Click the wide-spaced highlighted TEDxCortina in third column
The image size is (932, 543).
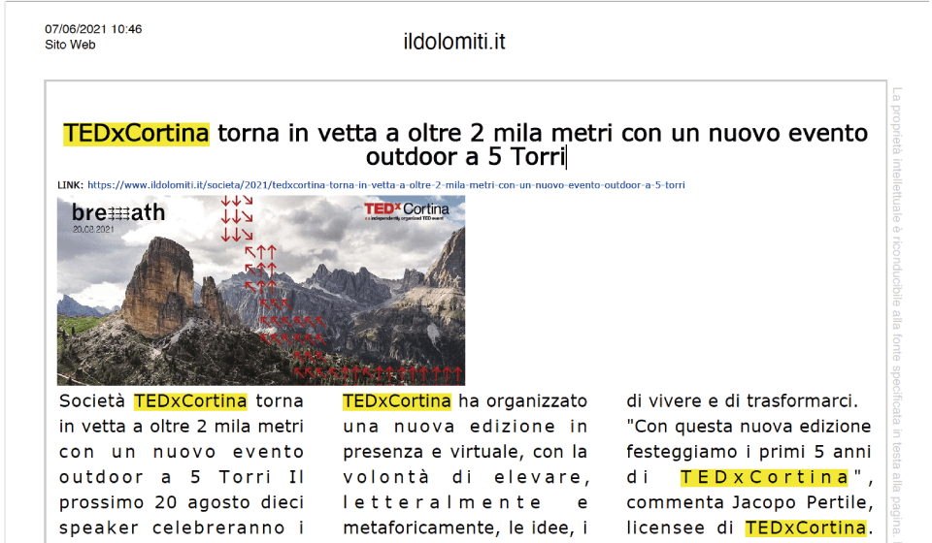[x=764, y=477]
